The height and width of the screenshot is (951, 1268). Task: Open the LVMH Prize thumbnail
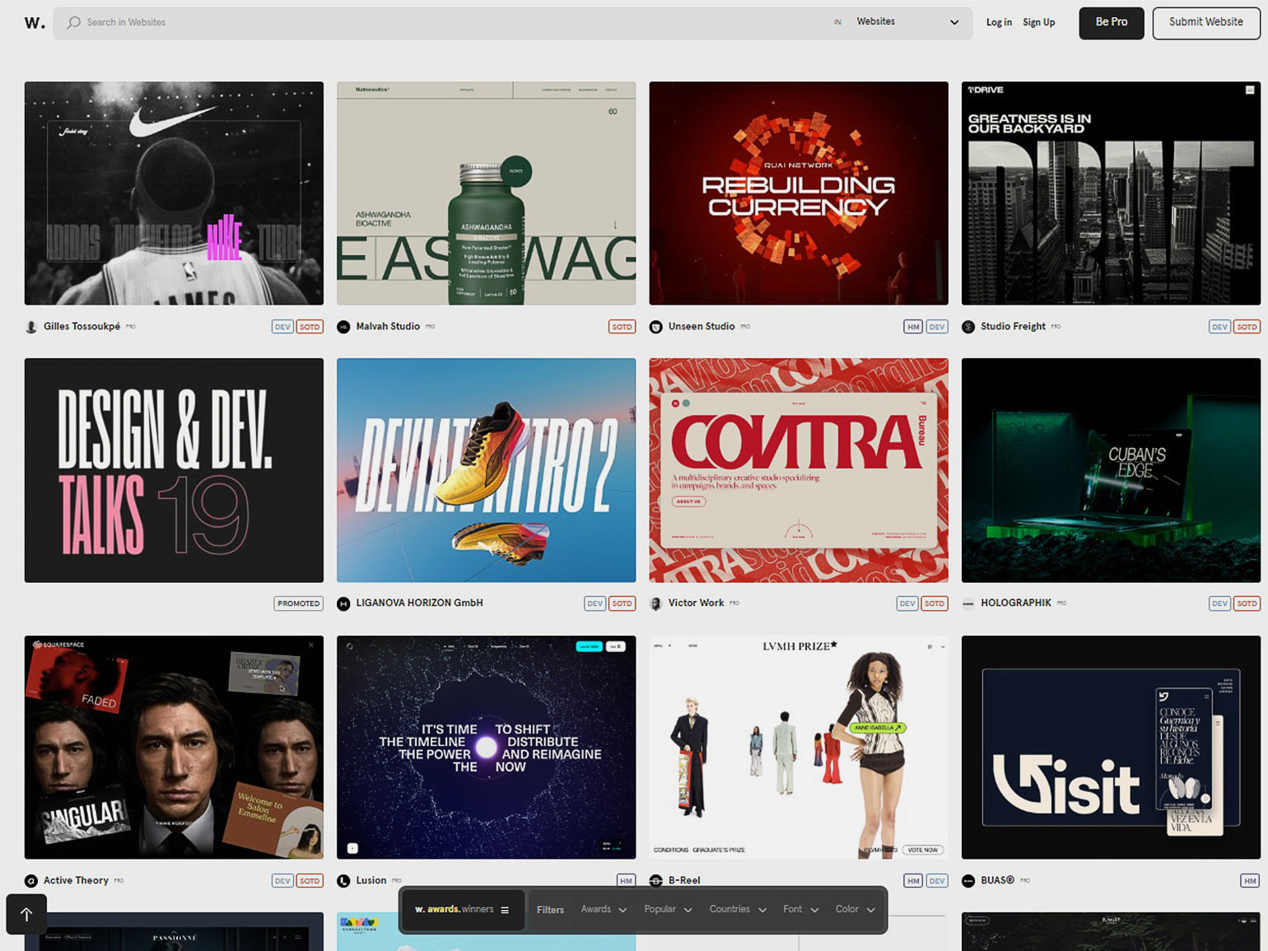[798, 747]
